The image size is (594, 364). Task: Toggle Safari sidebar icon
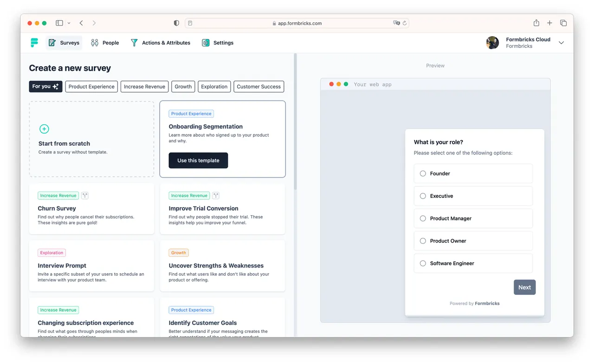point(59,23)
